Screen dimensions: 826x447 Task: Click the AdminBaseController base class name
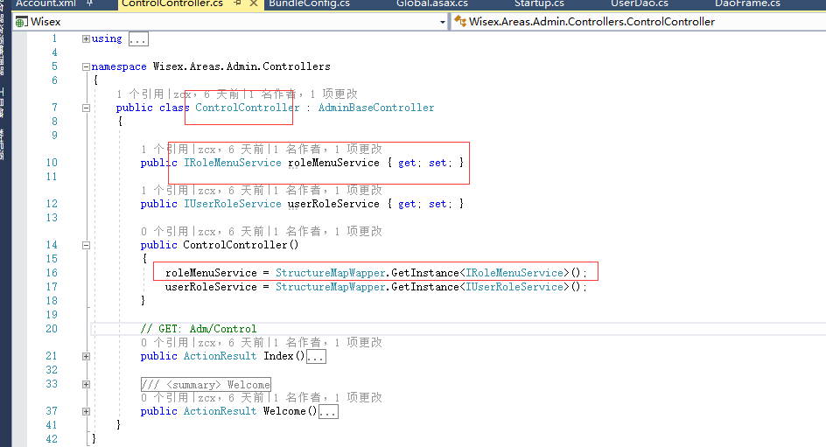coord(376,108)
